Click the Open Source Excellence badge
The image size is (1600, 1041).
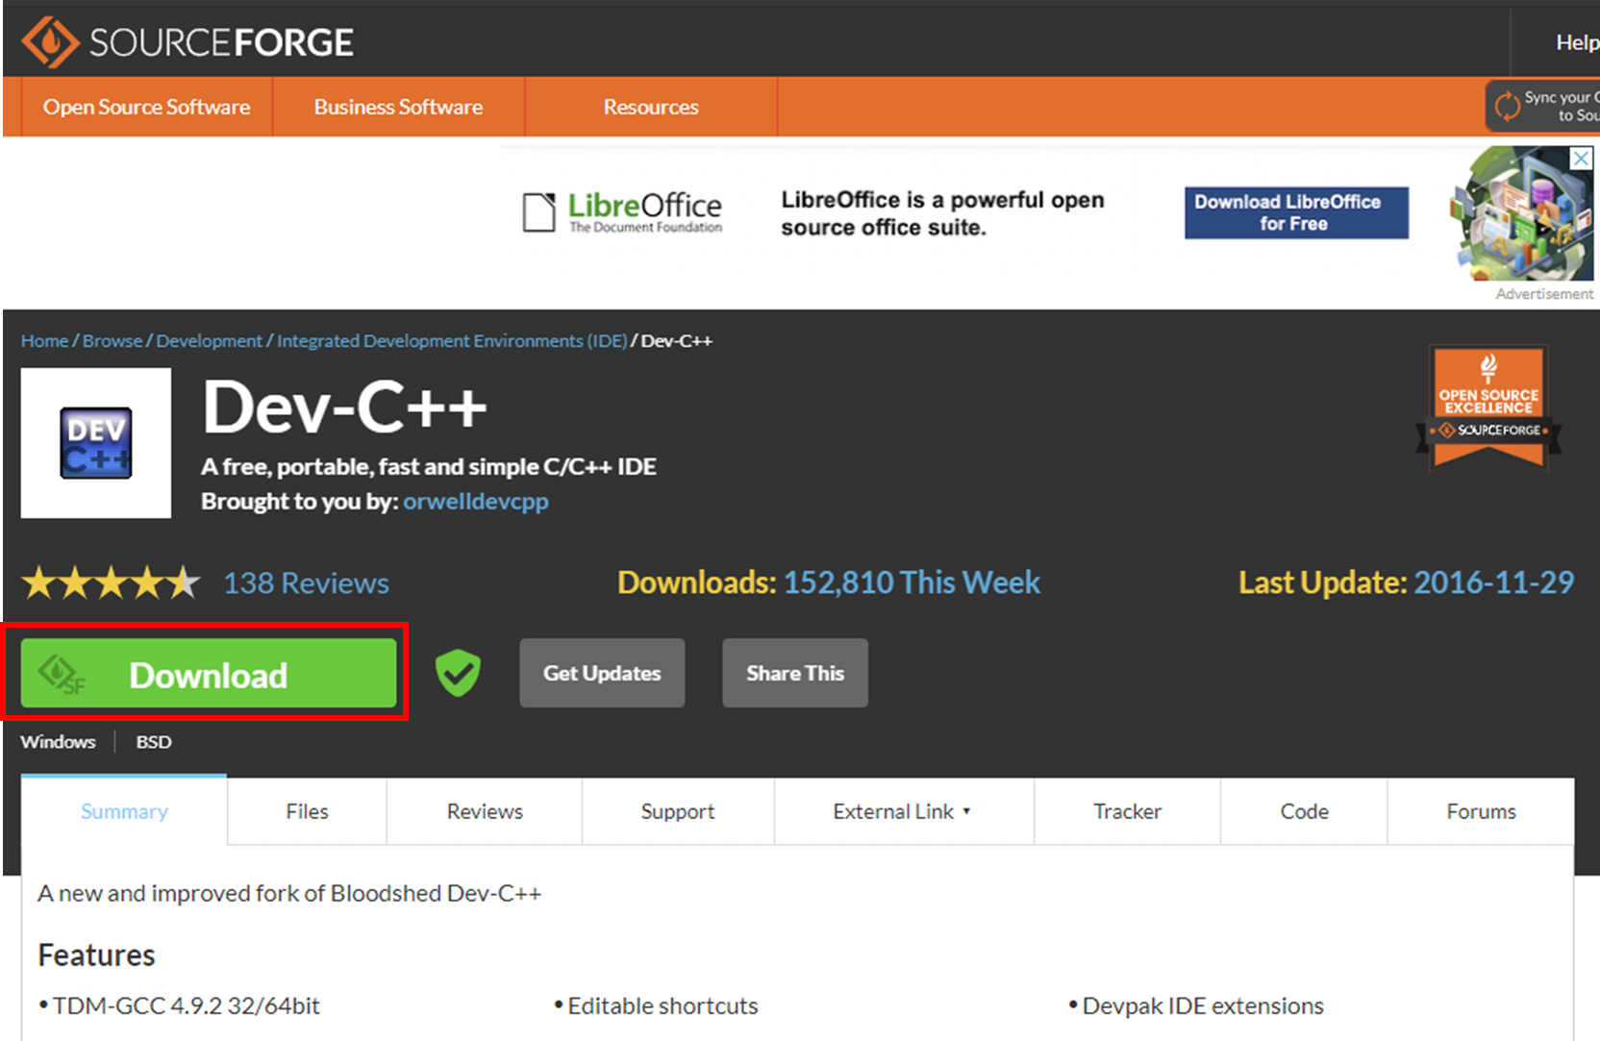coord(1488,408)
